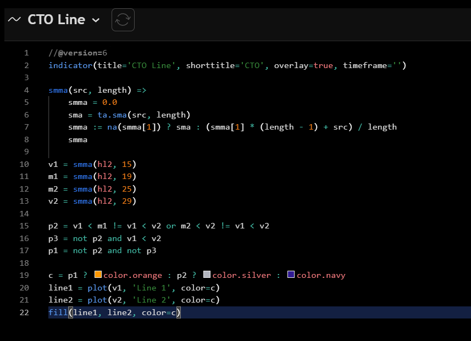Click color.orange text on line 19
The width and height of the screenshot is (471, 341).
[133, 275]
